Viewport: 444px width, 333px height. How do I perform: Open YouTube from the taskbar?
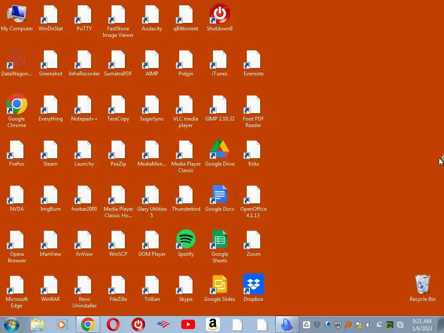(188, 324)
